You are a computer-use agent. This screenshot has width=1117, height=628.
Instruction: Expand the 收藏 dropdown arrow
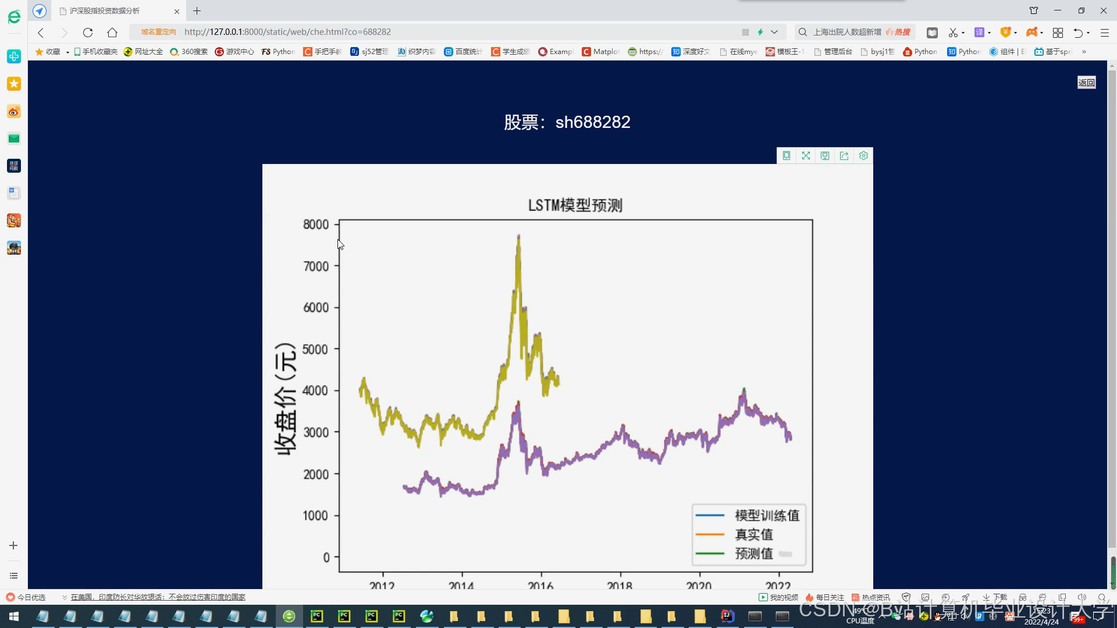[67, 52]
